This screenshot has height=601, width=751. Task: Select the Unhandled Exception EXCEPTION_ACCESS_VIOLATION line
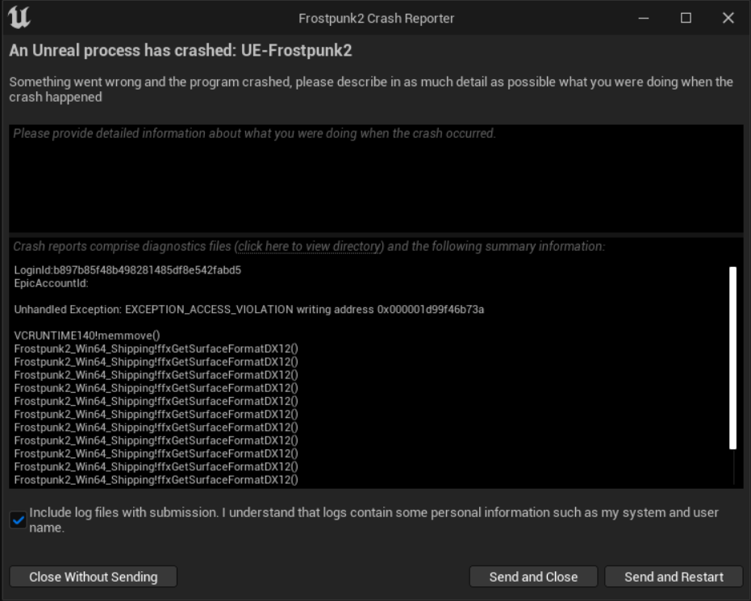click(249, 309)
